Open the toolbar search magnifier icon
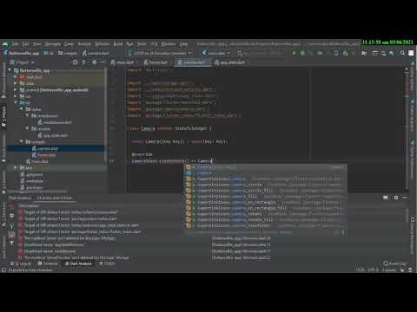417x312 pixels. [402, 53]
